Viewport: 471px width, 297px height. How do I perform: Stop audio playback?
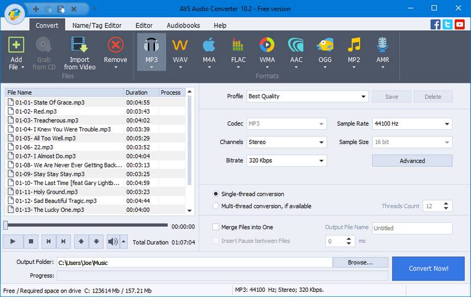(31, 242)
